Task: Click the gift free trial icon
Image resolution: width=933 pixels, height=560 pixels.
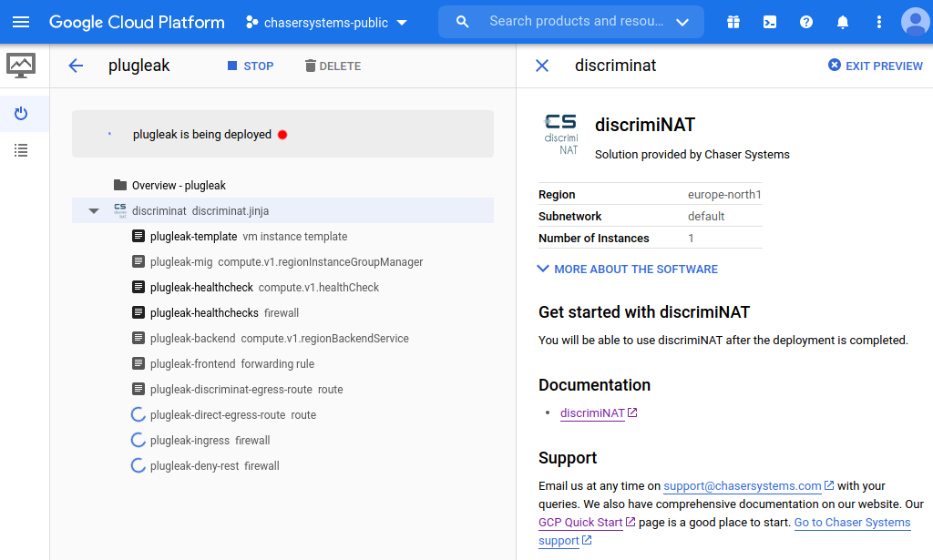Action: 733,22
